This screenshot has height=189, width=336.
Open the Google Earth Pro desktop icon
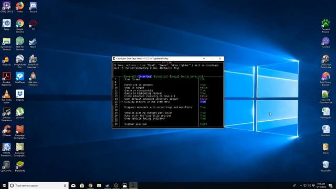(20, 61)
